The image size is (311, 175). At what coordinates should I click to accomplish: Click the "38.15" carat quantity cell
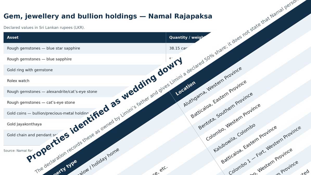179,48
